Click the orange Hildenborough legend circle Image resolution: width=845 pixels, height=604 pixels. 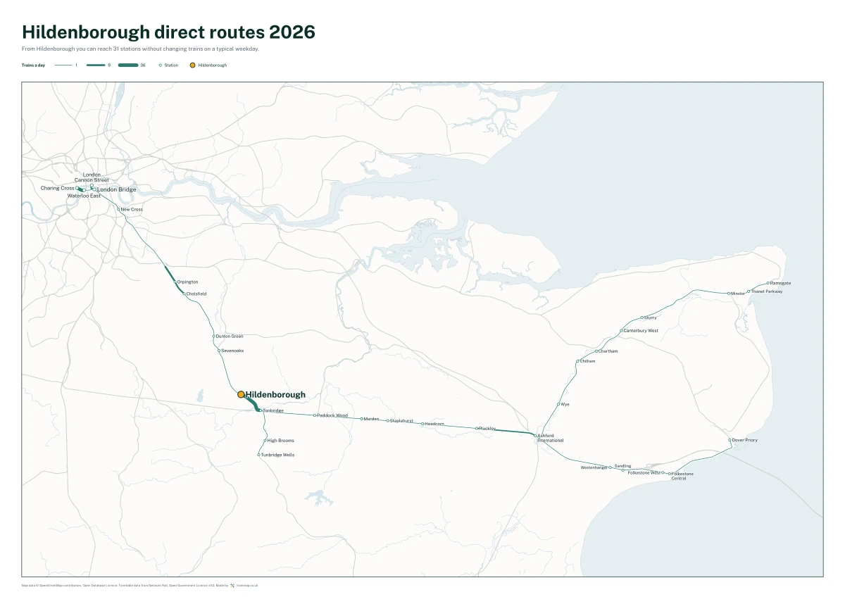tap(192, 65)
